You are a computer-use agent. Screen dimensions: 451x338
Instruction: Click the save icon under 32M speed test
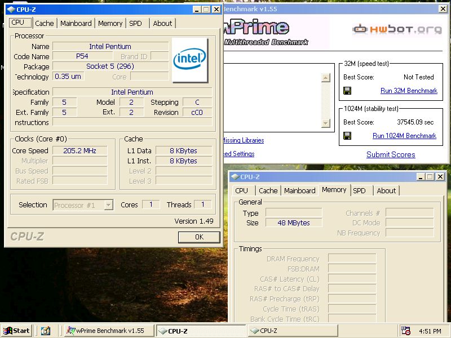pyautogui.click(x=347, y=91)
